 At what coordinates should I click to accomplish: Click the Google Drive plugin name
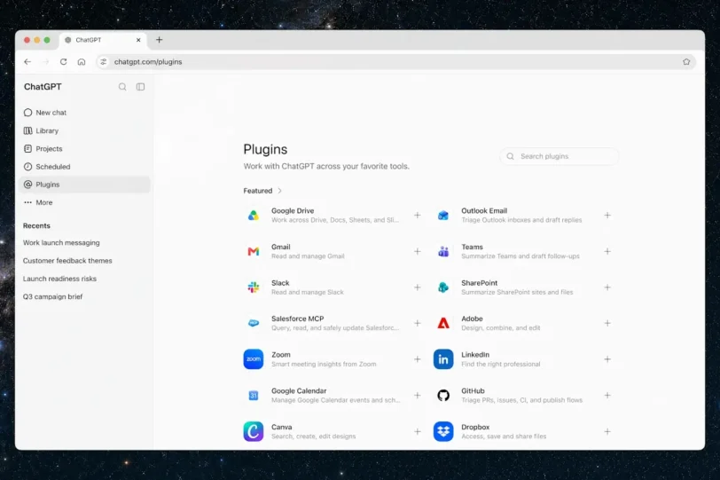[x=293, y=211]
